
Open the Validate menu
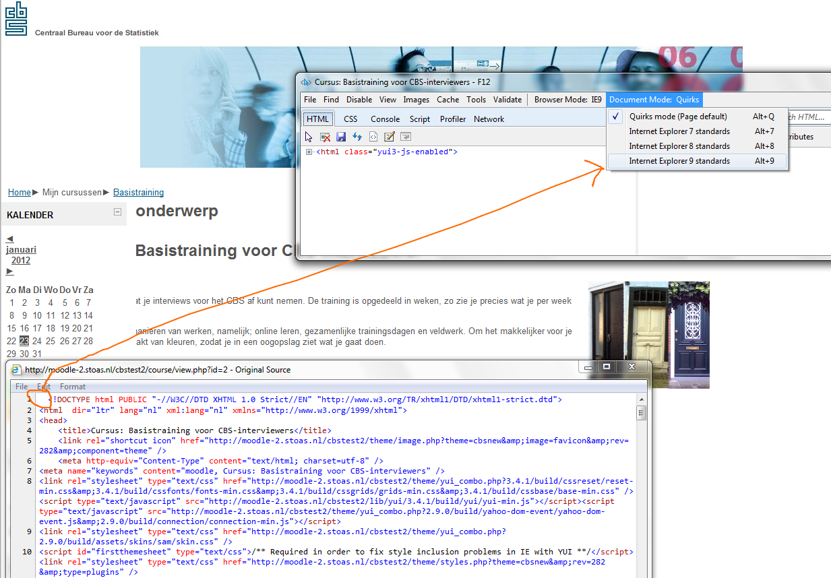pyautogui.click(x=507, y=100)
